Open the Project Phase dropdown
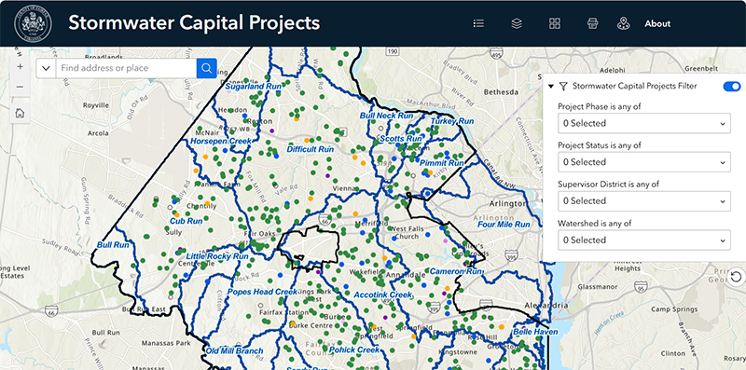The height and width of the screenshot is (370, 746). point(644,123)
